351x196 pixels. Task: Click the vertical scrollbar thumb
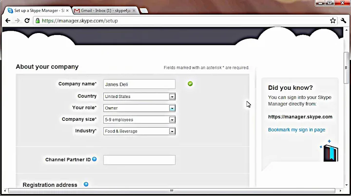tap(346, 68)
